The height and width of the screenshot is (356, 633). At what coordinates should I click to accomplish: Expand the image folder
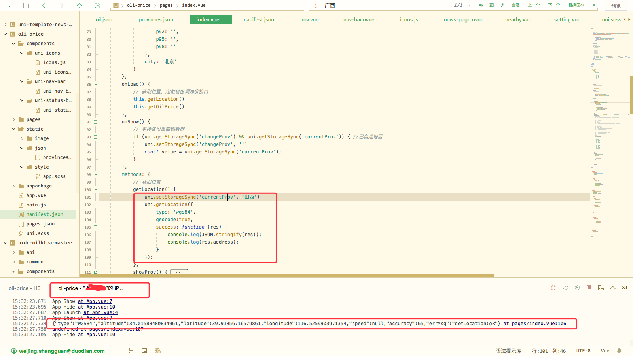22,138
